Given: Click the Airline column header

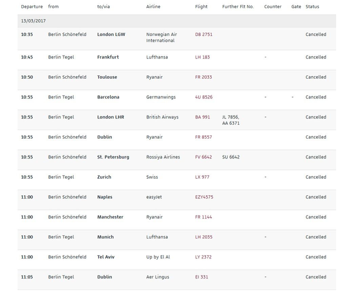Looking at the screenshot, I should pyautogui.click(x=153, y=6).
